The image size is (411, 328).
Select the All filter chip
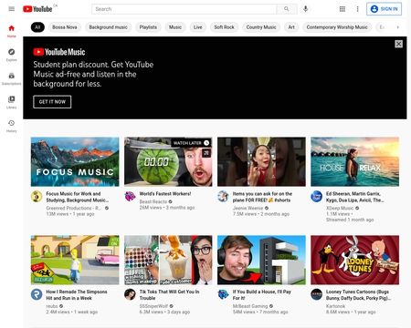(37, 27)
